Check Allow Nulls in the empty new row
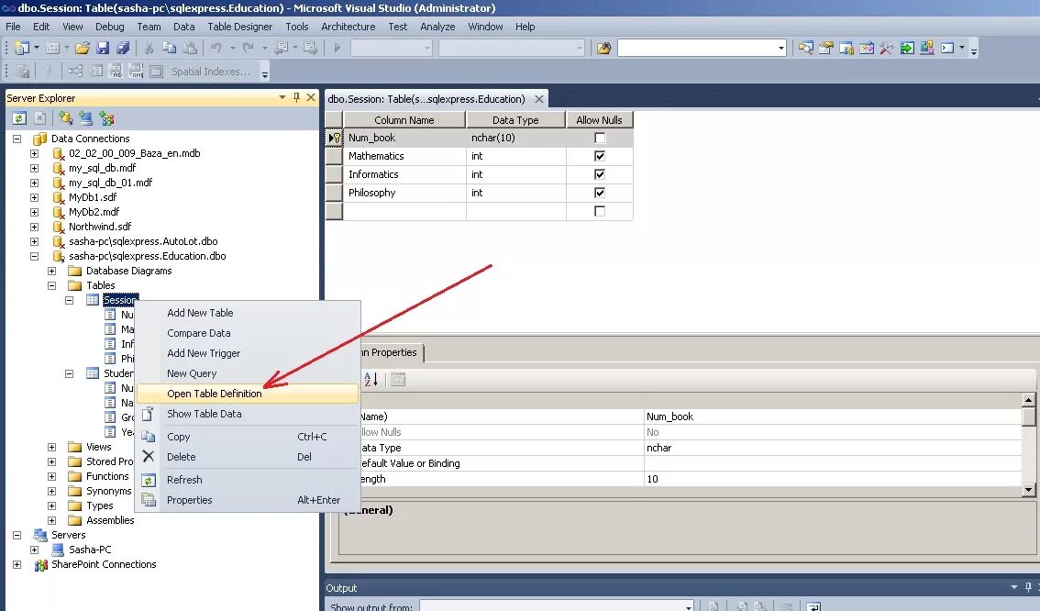The height and width of the screenshot is (611, 1040). click(600, 211)
